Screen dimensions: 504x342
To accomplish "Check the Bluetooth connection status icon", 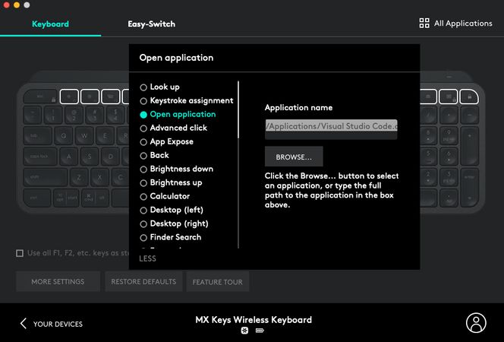I will 244,331.
